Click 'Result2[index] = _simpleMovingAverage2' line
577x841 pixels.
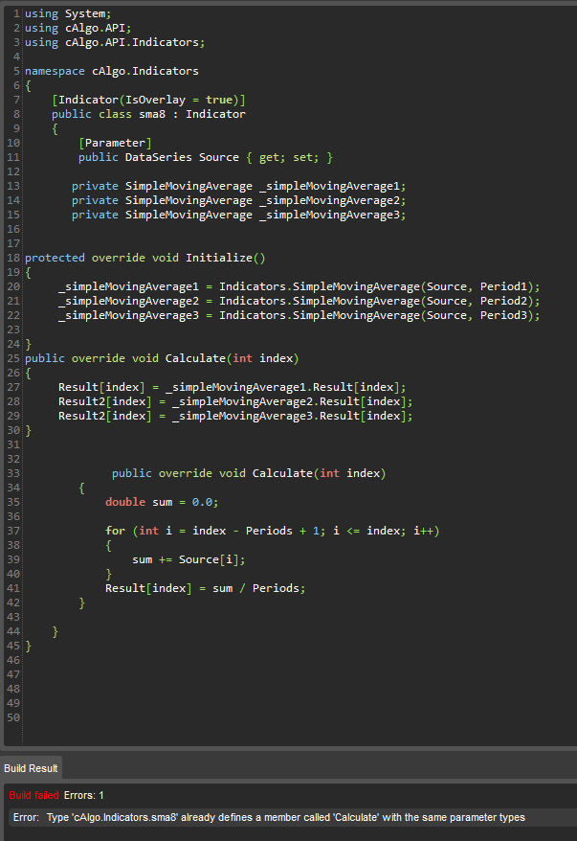click(x=235, y=401)
